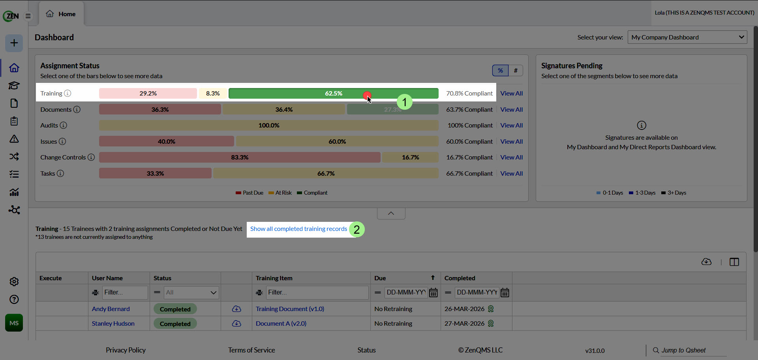Select the Home tab
The width and height of the screenshot is (758, 360).
click(61, 14)
